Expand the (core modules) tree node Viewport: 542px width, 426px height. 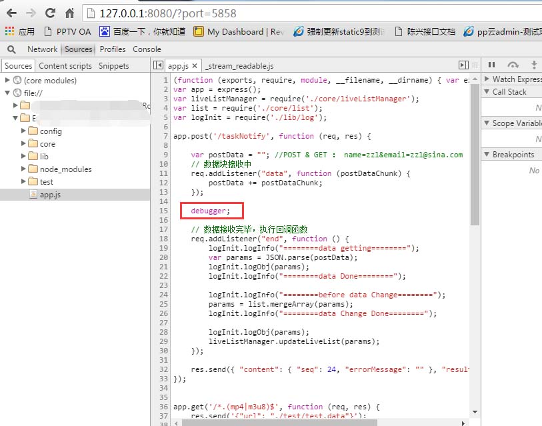pyautogui.click(x=7, y=80)
